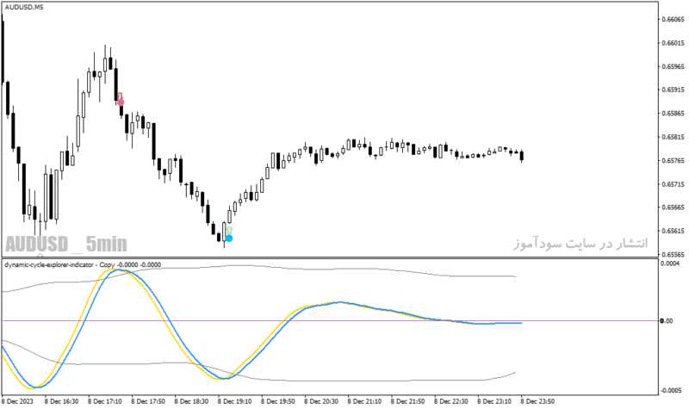Click time label 8 Dec 17:10

tap(104, 401)
